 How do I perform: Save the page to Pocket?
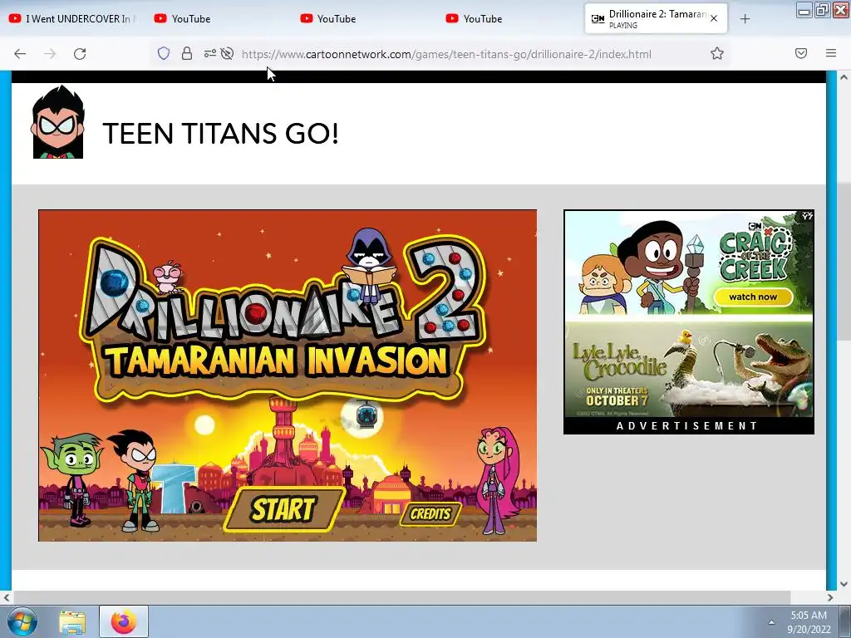click(801, 53)
